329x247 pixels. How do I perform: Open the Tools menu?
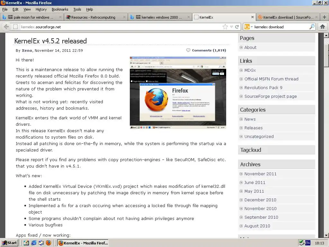tap(77, 9)
